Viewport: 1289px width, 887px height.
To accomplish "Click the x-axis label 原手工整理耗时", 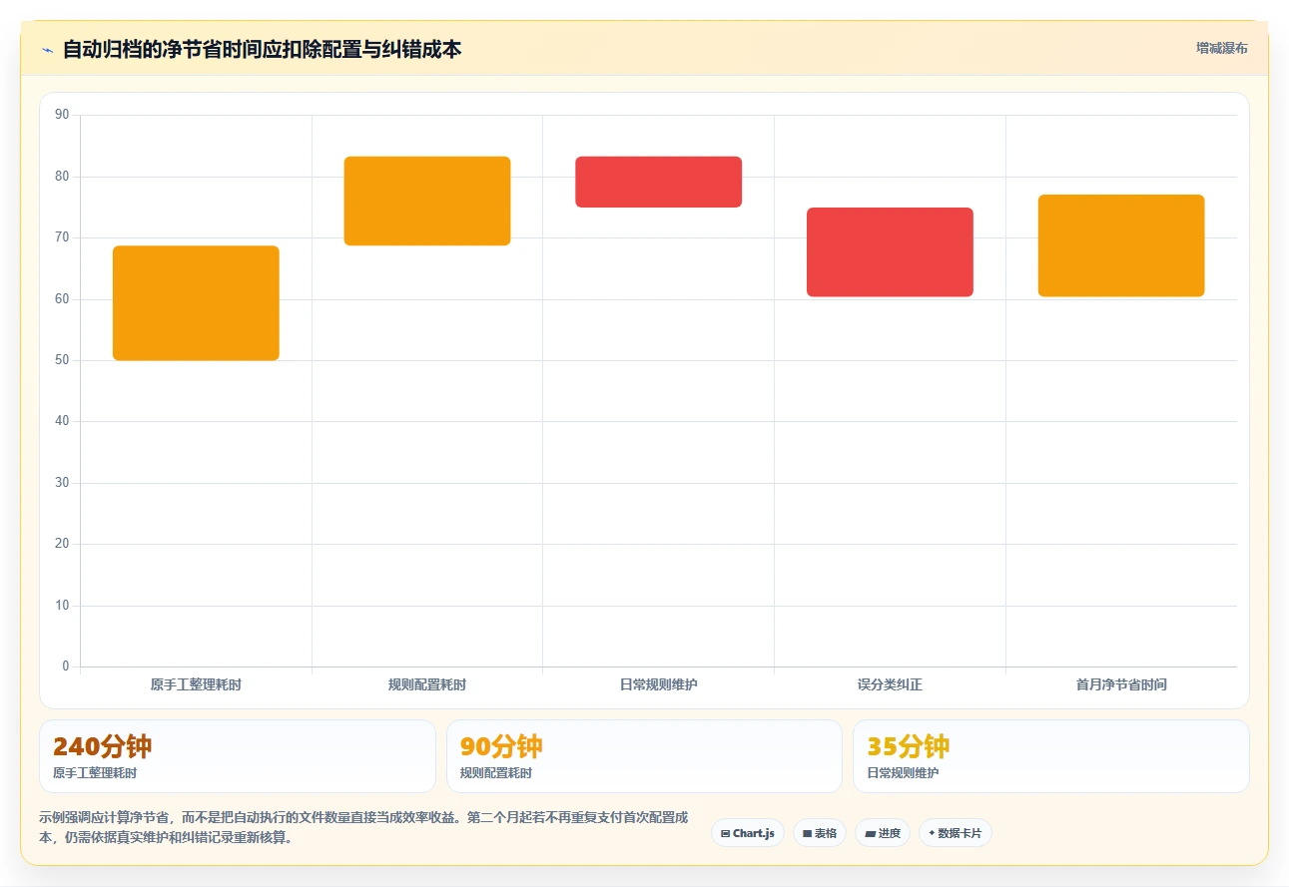I will 196,684.
